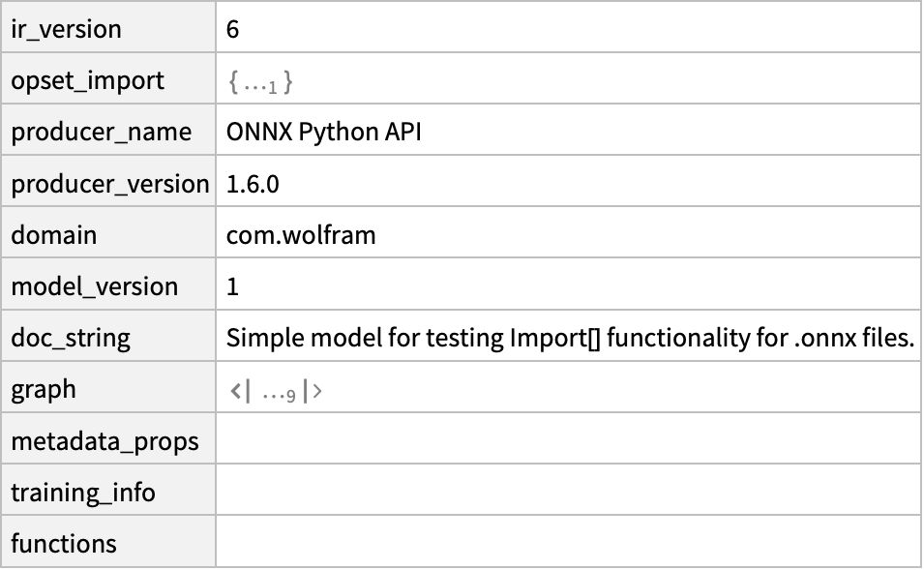
Task: Select the metadata_props key cell
Action: [108, 438]
